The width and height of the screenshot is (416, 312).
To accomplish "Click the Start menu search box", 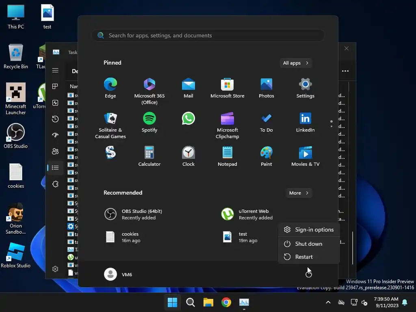I will pyautogui.click(x=208, y=35).
